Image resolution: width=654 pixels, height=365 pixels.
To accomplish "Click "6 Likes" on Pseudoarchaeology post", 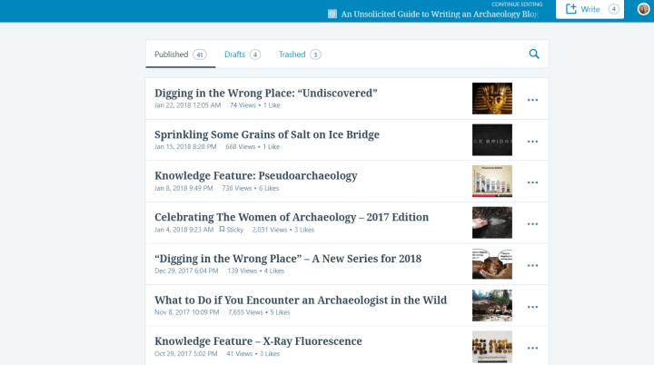I will [269, 188].
